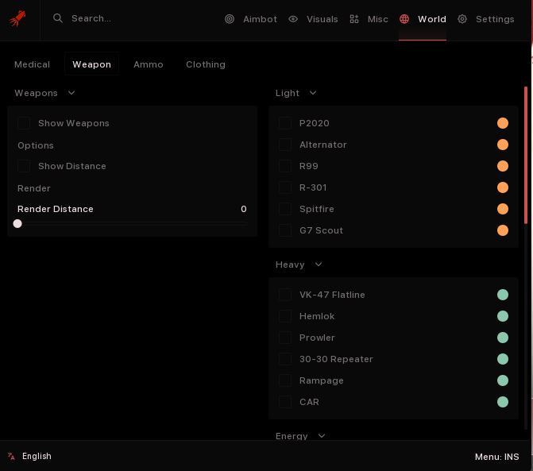The width and height of the screenshot is (533, 471).
Task: Collapse the Light section chevron
Action: click(313, 93)
